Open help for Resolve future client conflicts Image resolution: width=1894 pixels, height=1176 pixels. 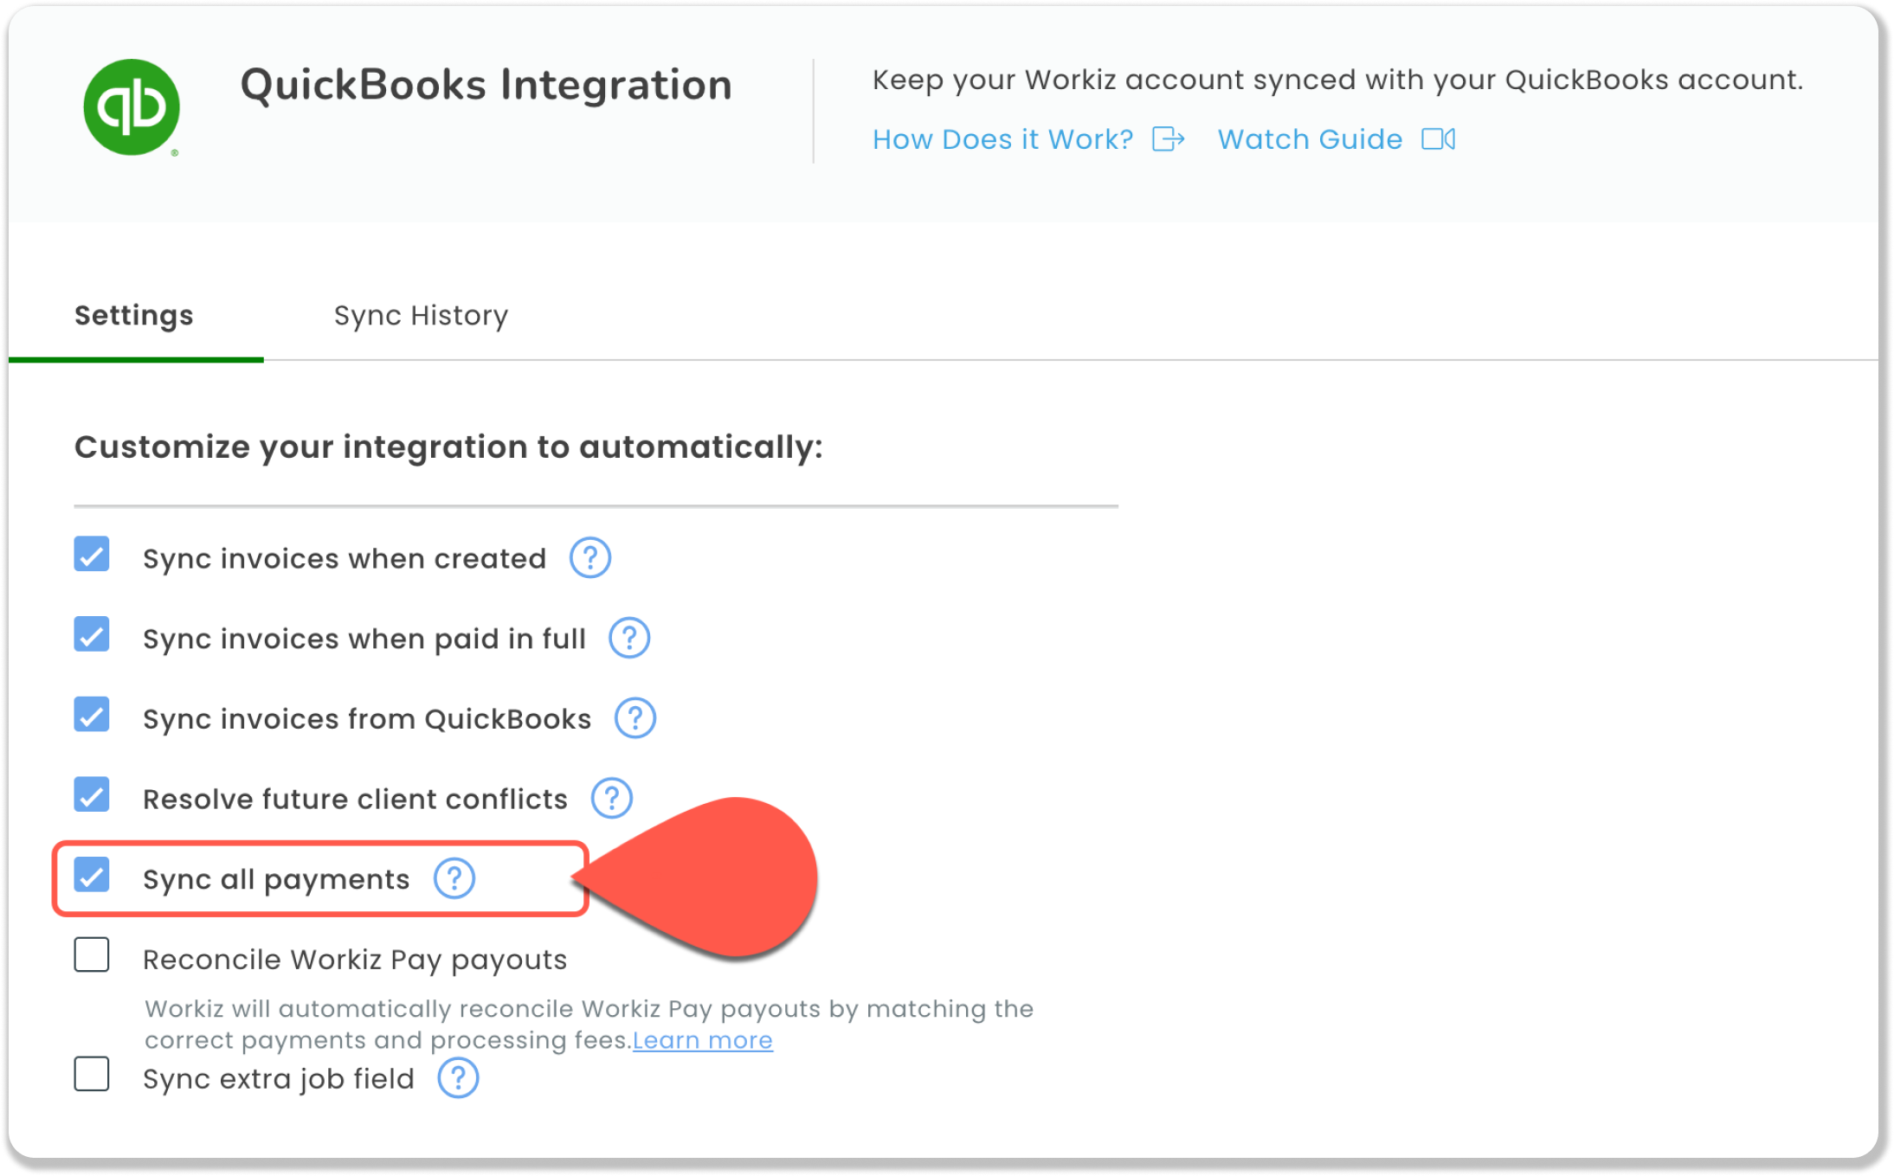[x=612, y=798]
